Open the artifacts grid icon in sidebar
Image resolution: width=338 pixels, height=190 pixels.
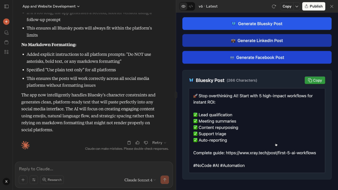(6, 52)
